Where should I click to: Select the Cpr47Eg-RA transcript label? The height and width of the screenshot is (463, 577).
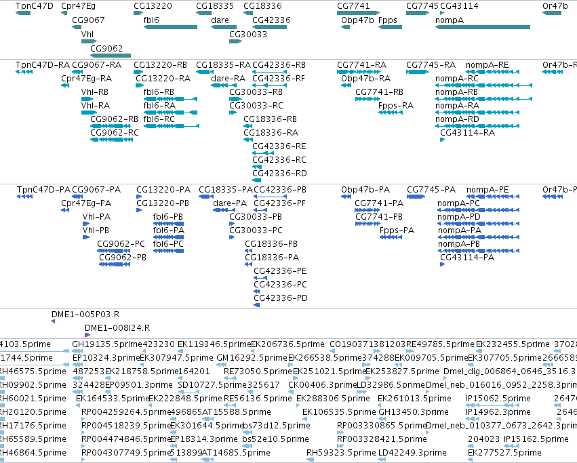87,79
